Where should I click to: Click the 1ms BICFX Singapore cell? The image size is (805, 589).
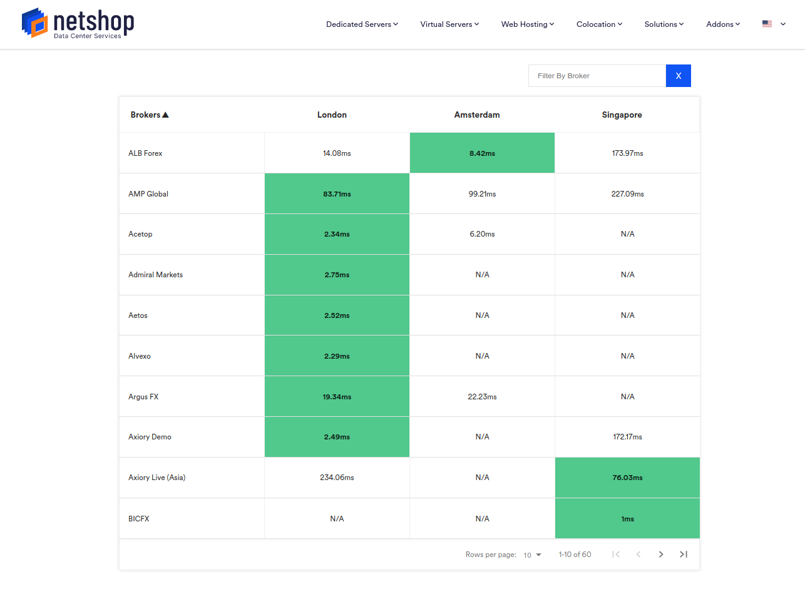pos(627,519)
